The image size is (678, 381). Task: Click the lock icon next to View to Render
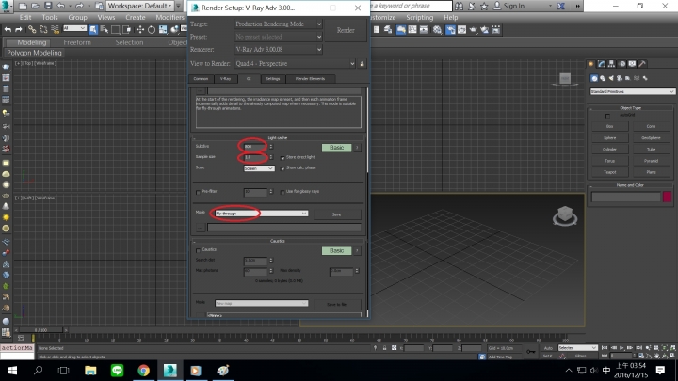coord(362,64)
